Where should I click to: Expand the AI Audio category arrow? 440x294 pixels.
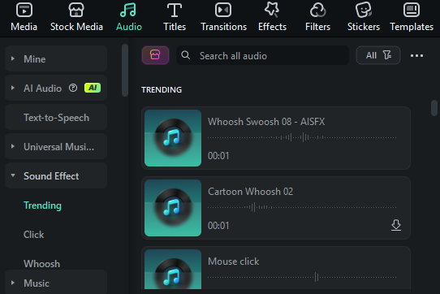coord(13,88)
